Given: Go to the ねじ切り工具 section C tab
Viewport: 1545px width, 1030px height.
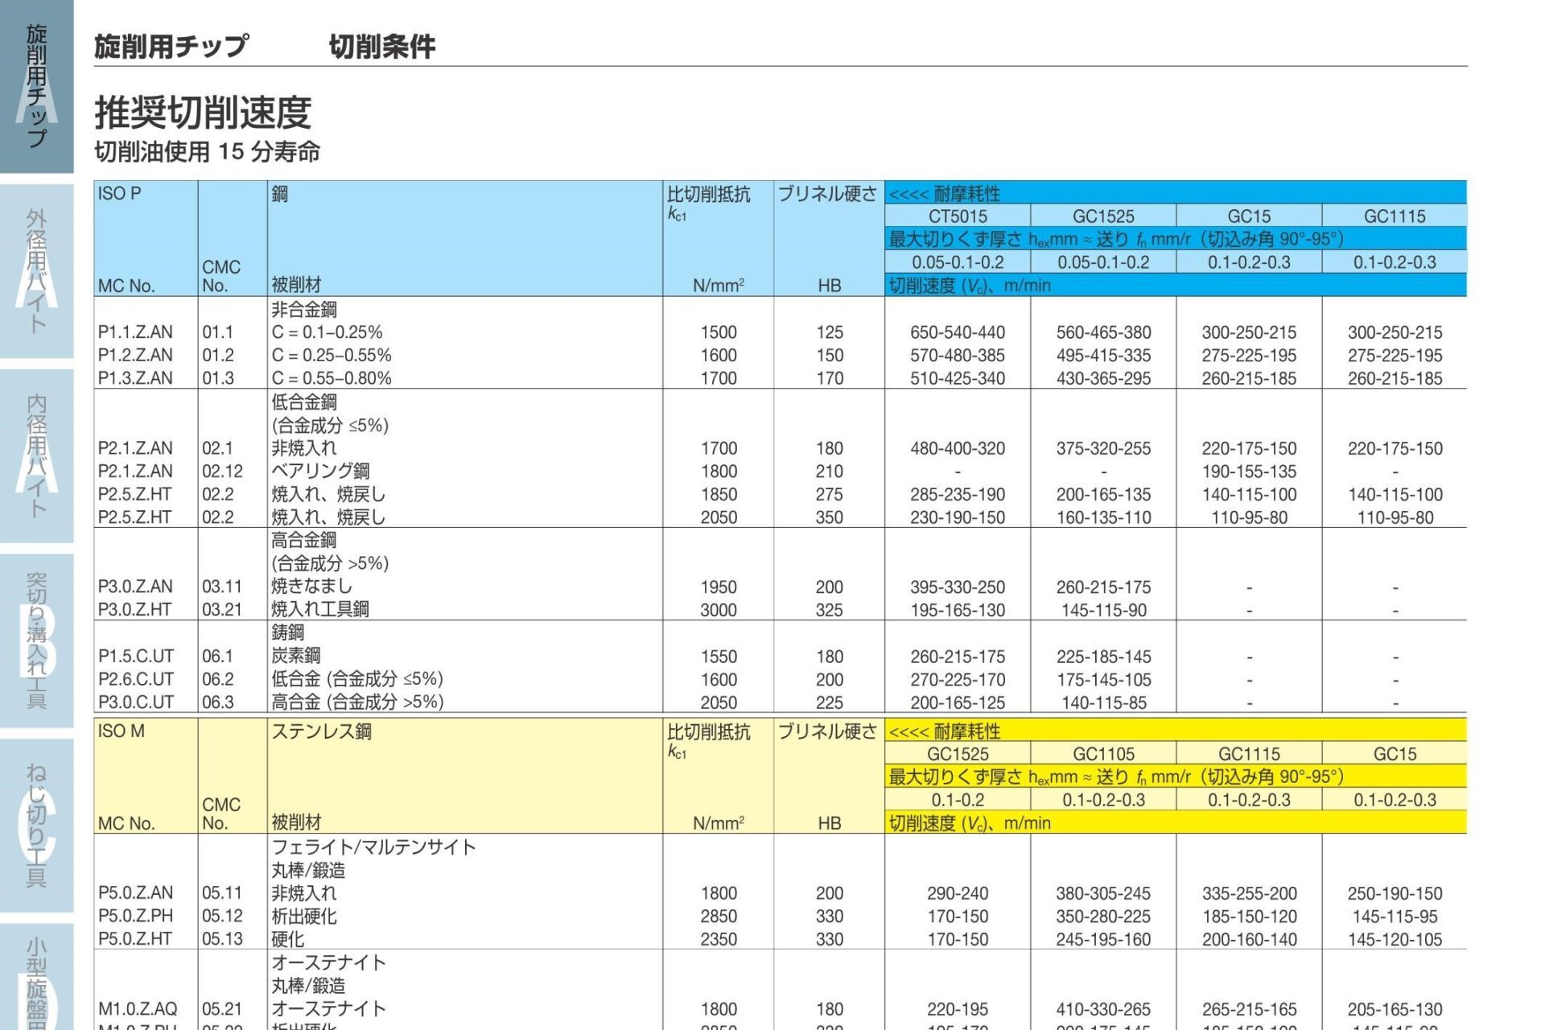Looking at the screenshot, I should pyautogui.click(x=36, y=825).
